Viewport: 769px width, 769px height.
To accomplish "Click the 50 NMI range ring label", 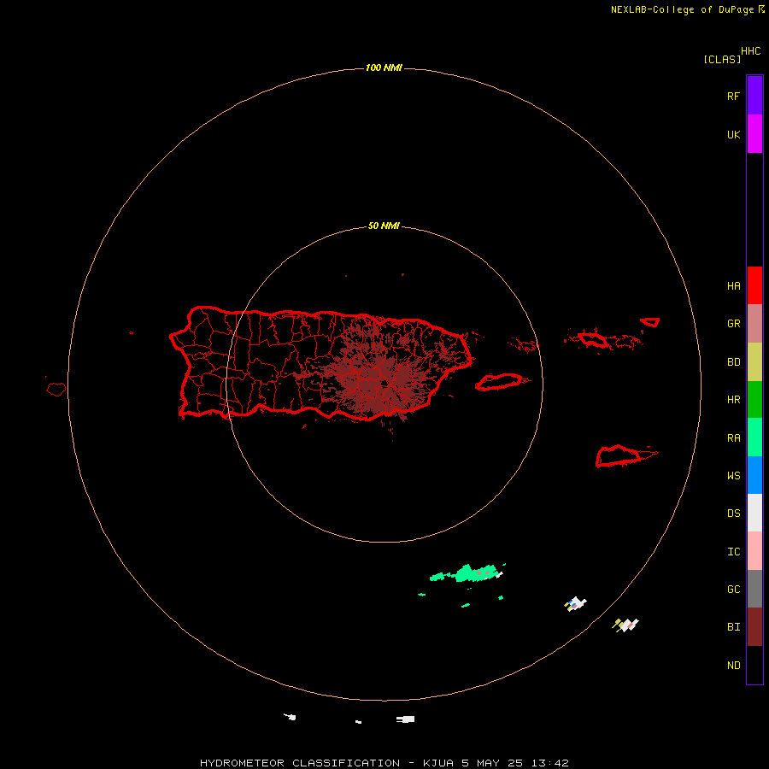I will 384,226.
